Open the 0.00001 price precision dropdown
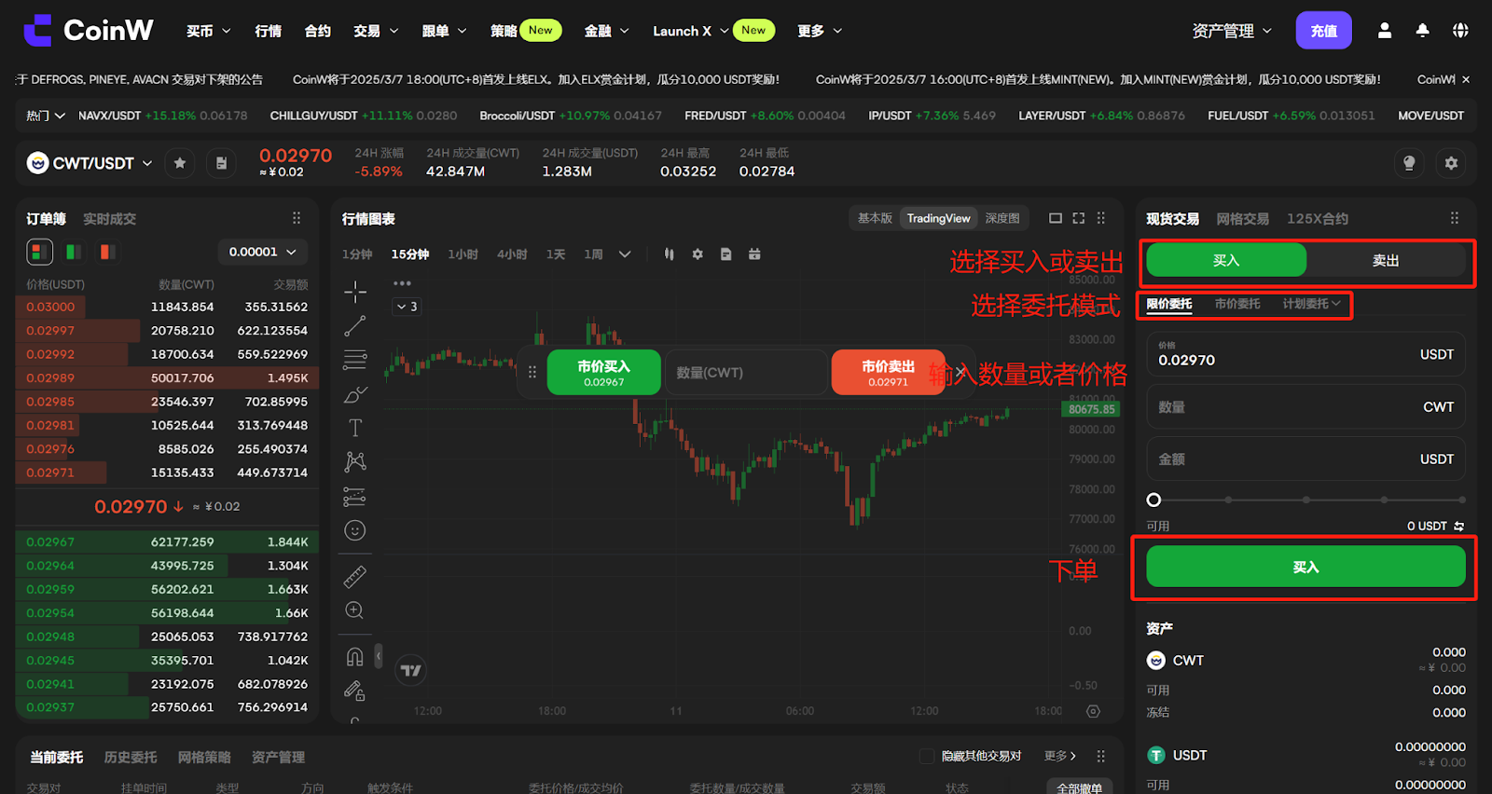1492x794 pixels. (x=263, y=252)
